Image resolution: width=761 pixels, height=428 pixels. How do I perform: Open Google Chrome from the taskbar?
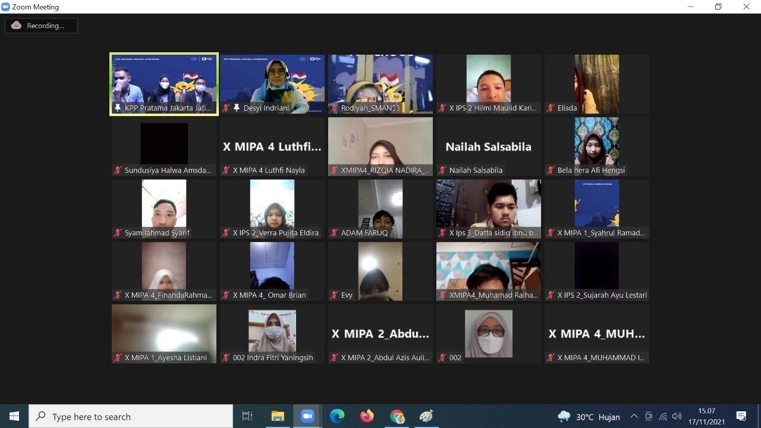[x=397, y=416]
